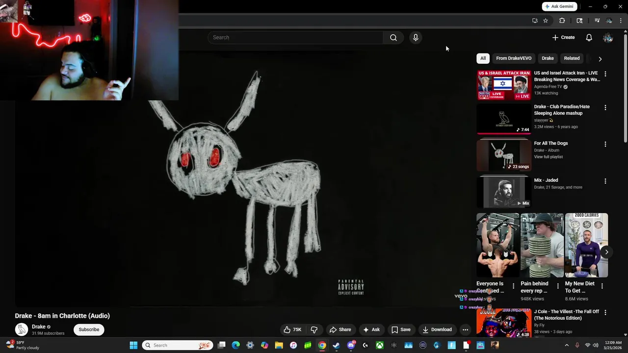Open YouTube notifications bell
Screen dimensions: 628x353
click(589, 37)
